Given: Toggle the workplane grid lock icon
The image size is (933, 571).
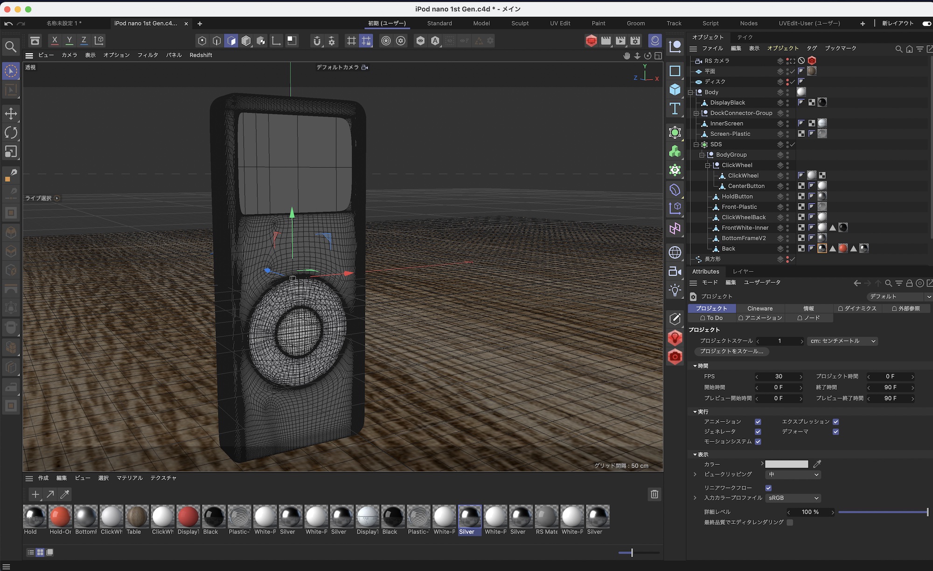Looking at the screenshot, I should (x=366, y=41).
